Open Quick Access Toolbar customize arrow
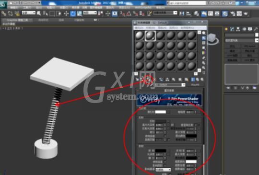This screenshot has width=259, height=175. click(x=40, y=3)
